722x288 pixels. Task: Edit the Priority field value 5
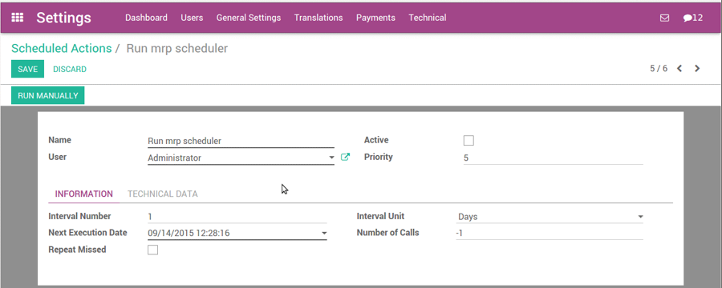[553, 158]
